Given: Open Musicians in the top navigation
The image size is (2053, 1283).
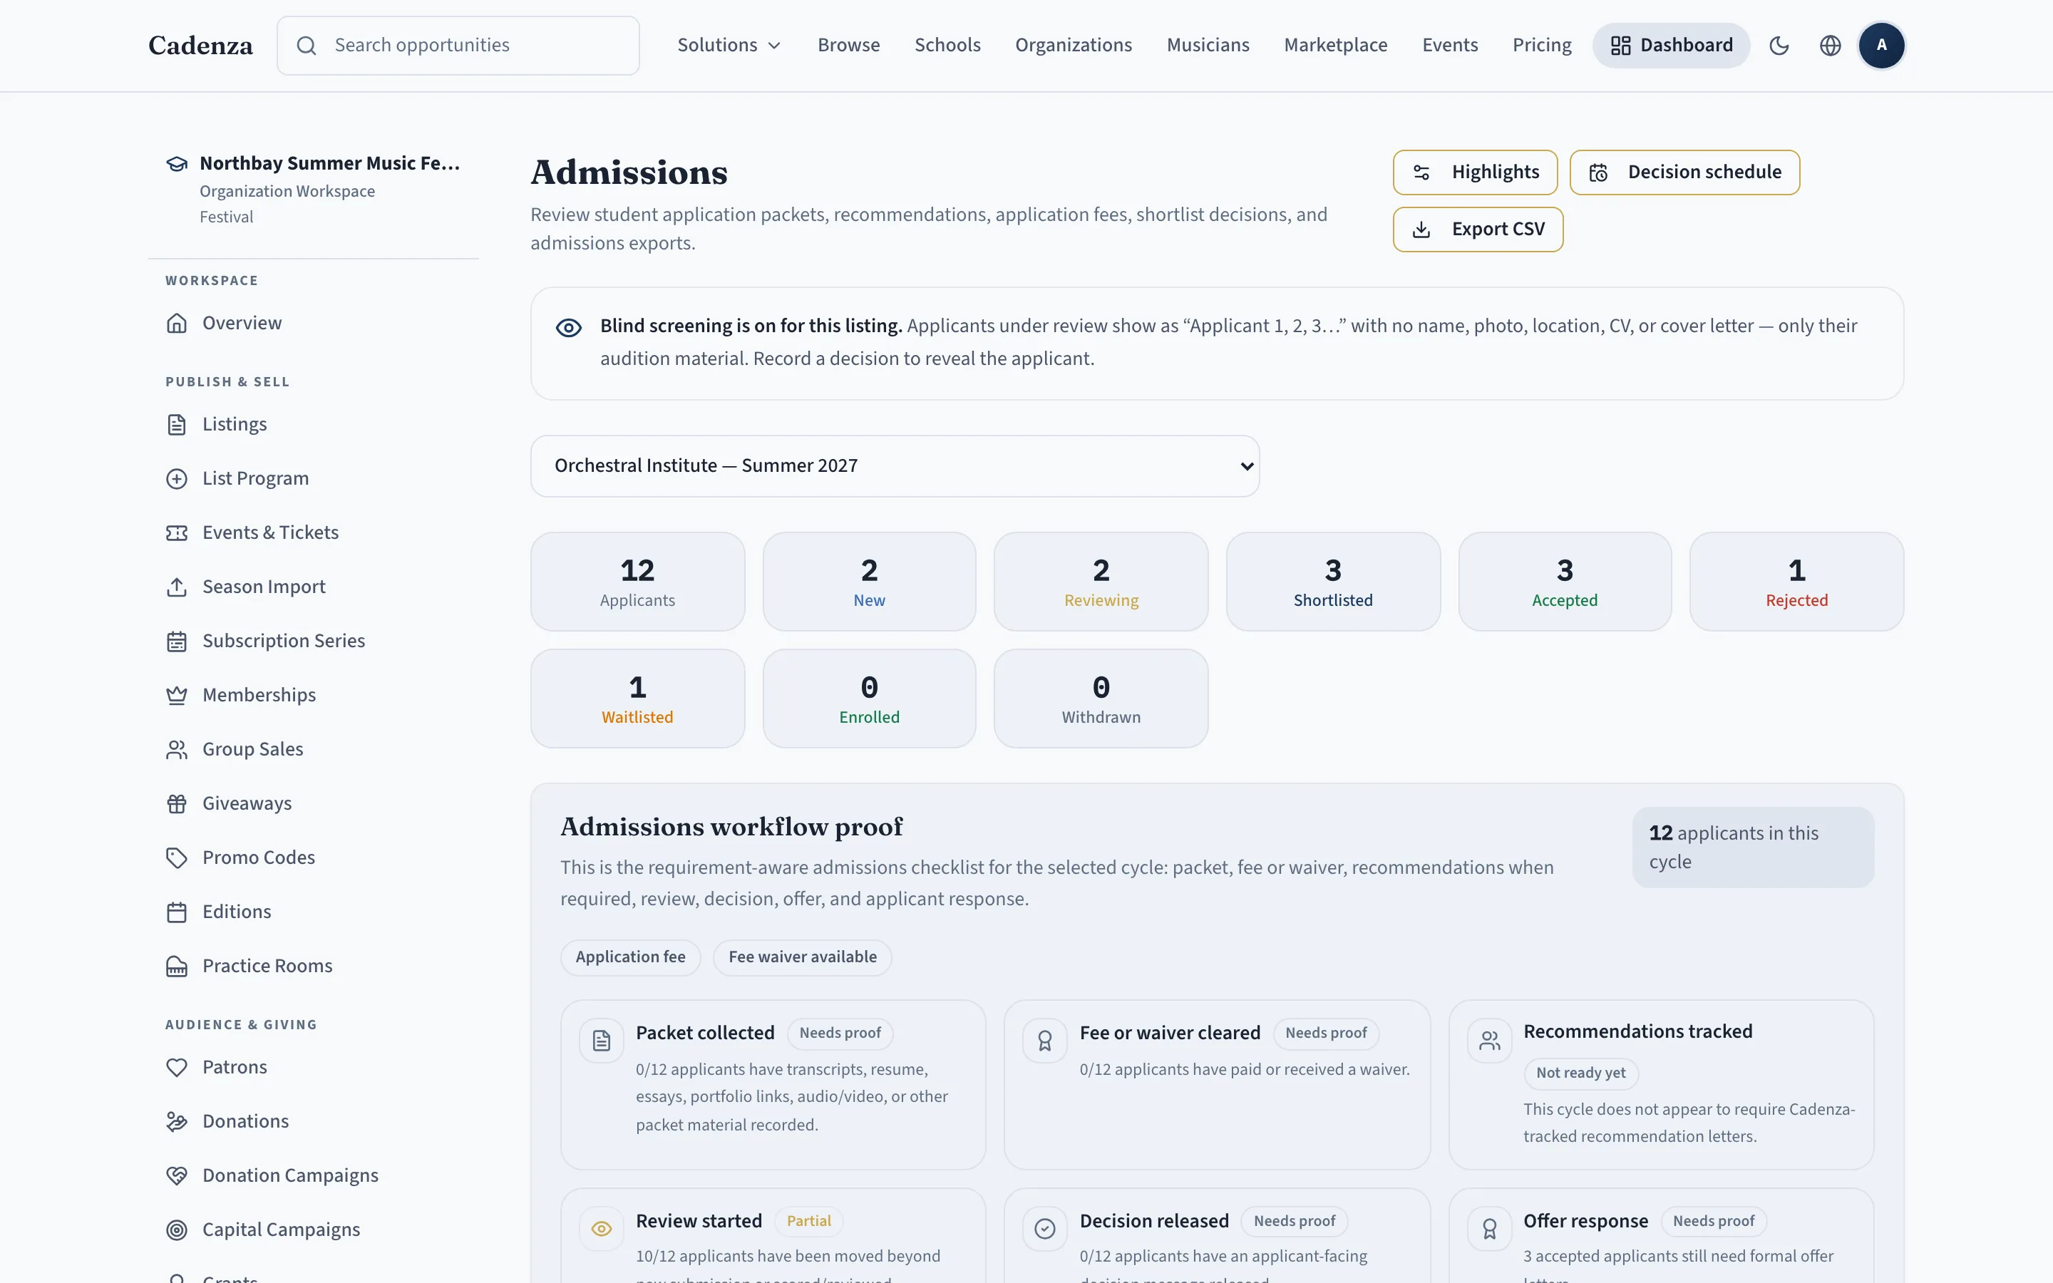Looking at the screenshot, I should click(x=1208, y=45).
